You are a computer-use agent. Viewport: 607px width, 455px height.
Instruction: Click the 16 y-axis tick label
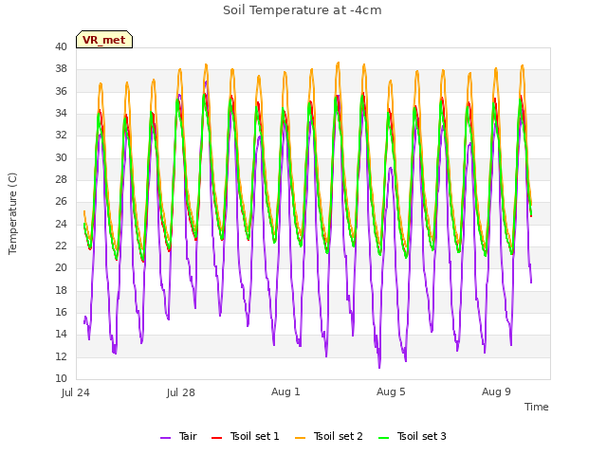pyautogui.click(x=61, y=312)
